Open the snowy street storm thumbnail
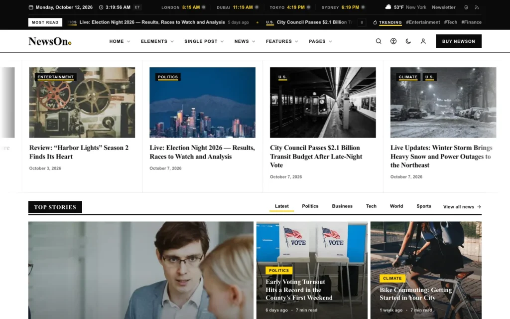 443,103
